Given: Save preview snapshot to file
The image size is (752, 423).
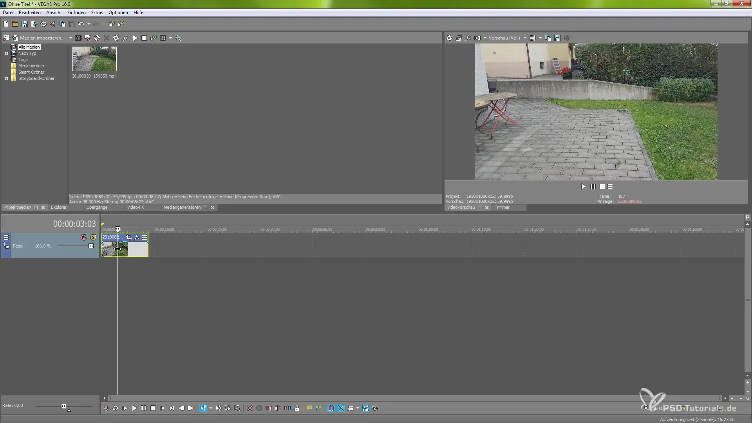Looking at the screenshot, I should pyautogui.click(x=557, y=38).
